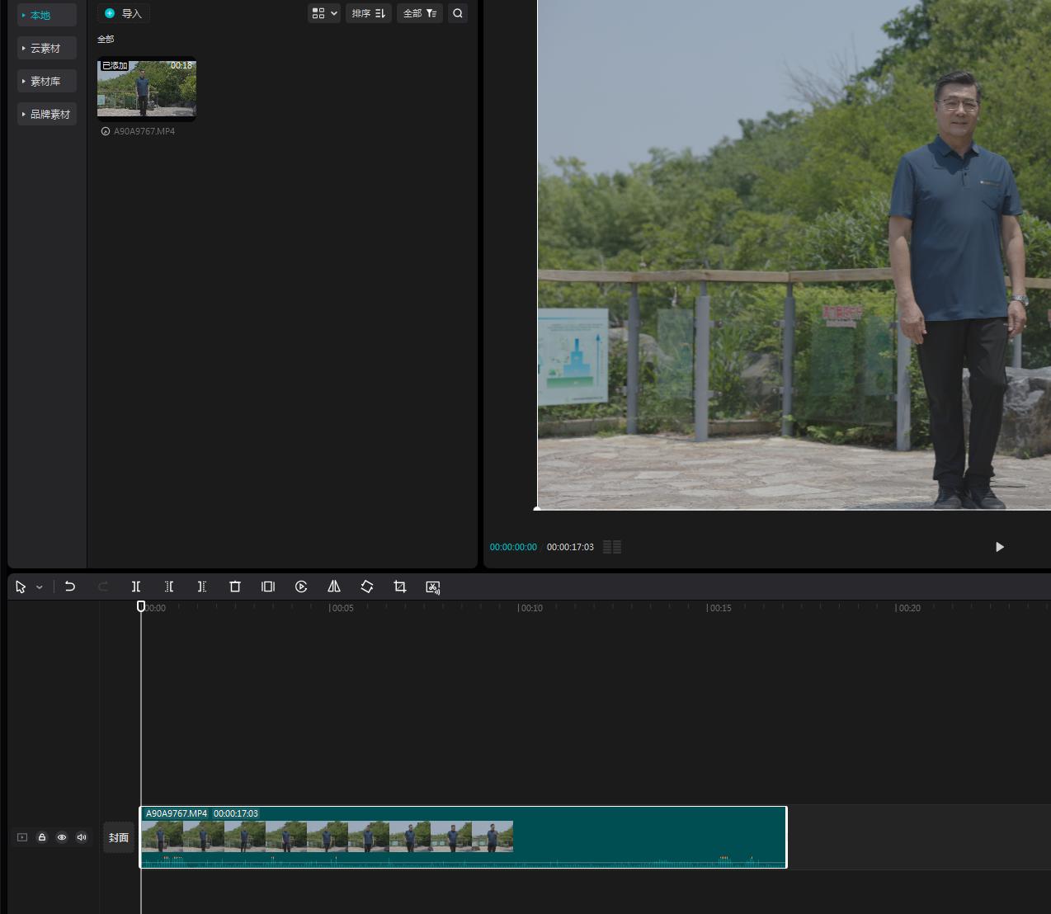The image size is (1051, 914).
Task: Click the trim right of playhead icon
Action: coord(202,587)
